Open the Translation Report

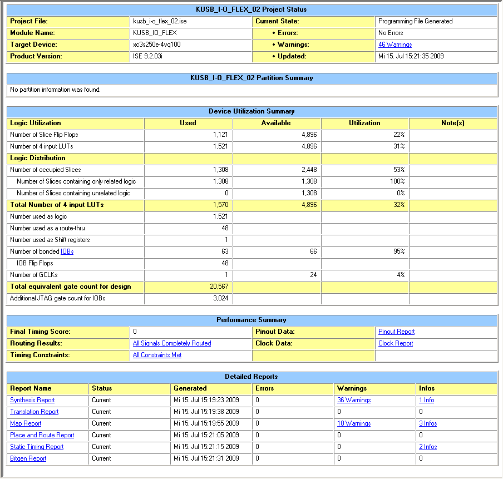(34, 412)
